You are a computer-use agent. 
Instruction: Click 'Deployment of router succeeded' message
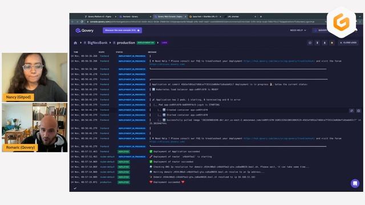pos(173,162)
